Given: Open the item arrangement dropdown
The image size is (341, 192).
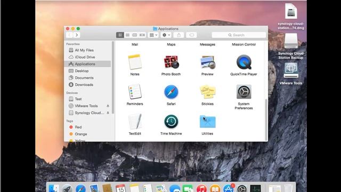Looking at the screenshot, I should [153, 35].
